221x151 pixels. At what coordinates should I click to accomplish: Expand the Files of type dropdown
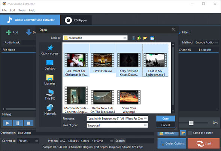pos(145,125)
